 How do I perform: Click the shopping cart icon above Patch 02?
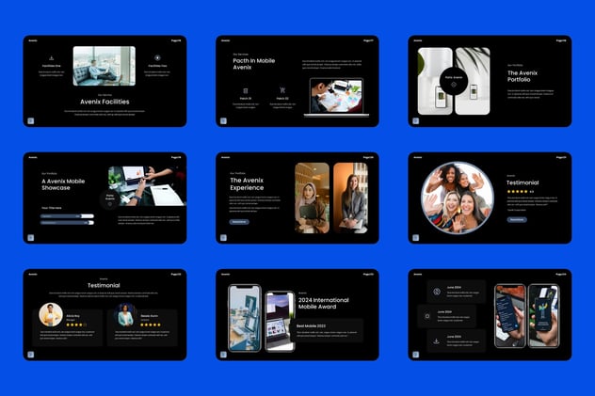[282, 90]
